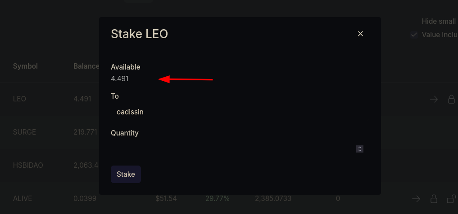Select the LEO token row symbol

pos(19,99)
